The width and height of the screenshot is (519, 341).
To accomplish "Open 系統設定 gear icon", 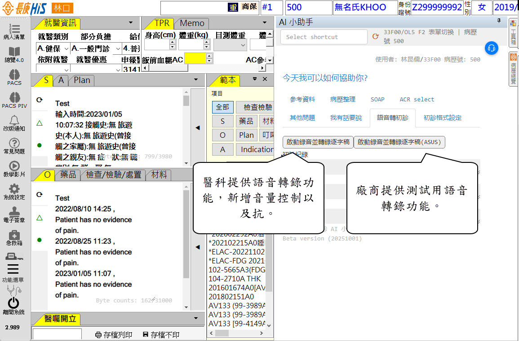I will [14, 190].
